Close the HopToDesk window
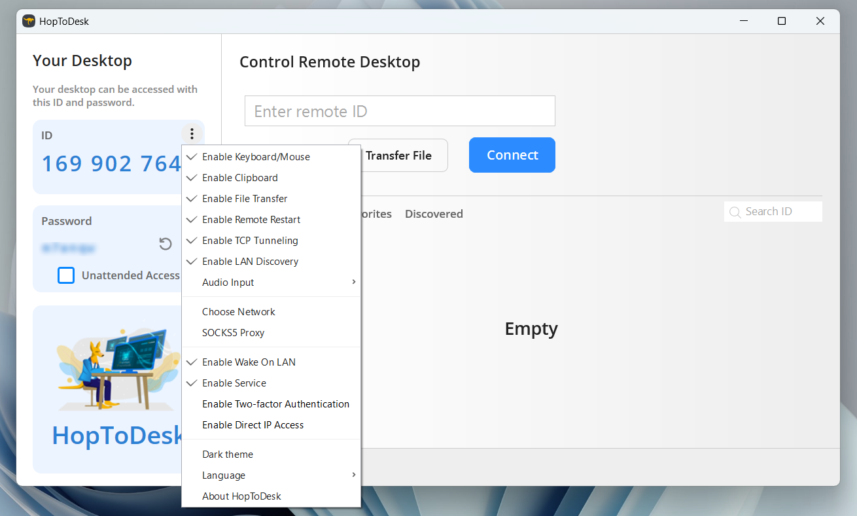The height and width of the screenshot is (516, 857). coord(820,22)
